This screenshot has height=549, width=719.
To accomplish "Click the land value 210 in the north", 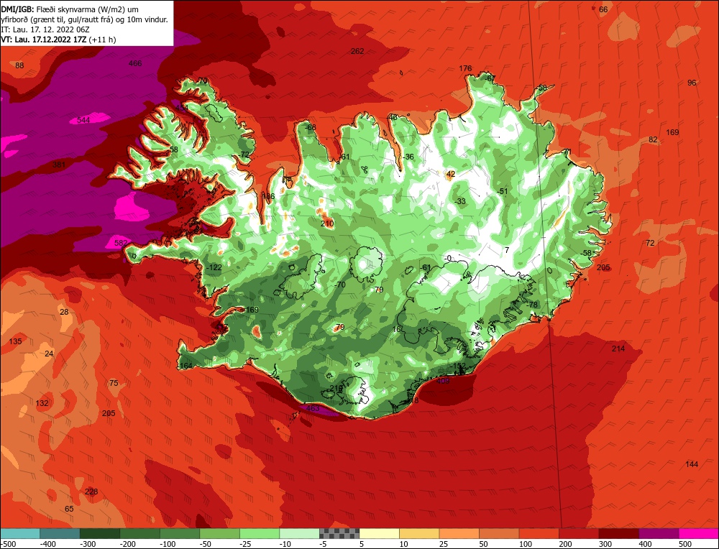I will pyautogui.click(x=327, y=223).
